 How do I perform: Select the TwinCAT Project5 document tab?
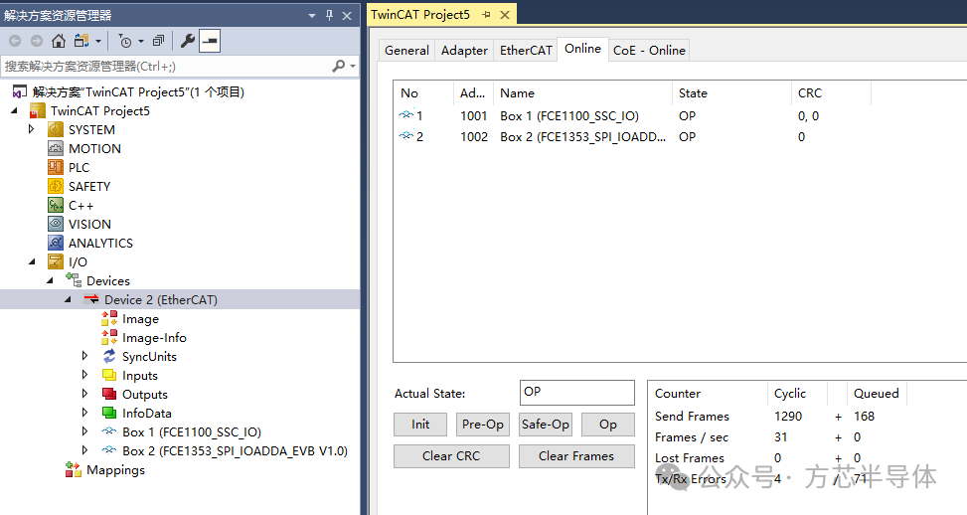click(x=420, y=15)
